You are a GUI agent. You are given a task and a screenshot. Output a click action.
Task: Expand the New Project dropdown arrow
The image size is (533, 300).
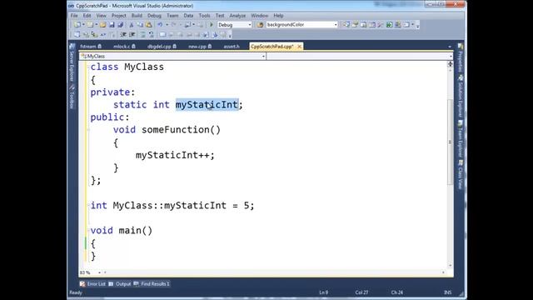(x=83, y=25)
